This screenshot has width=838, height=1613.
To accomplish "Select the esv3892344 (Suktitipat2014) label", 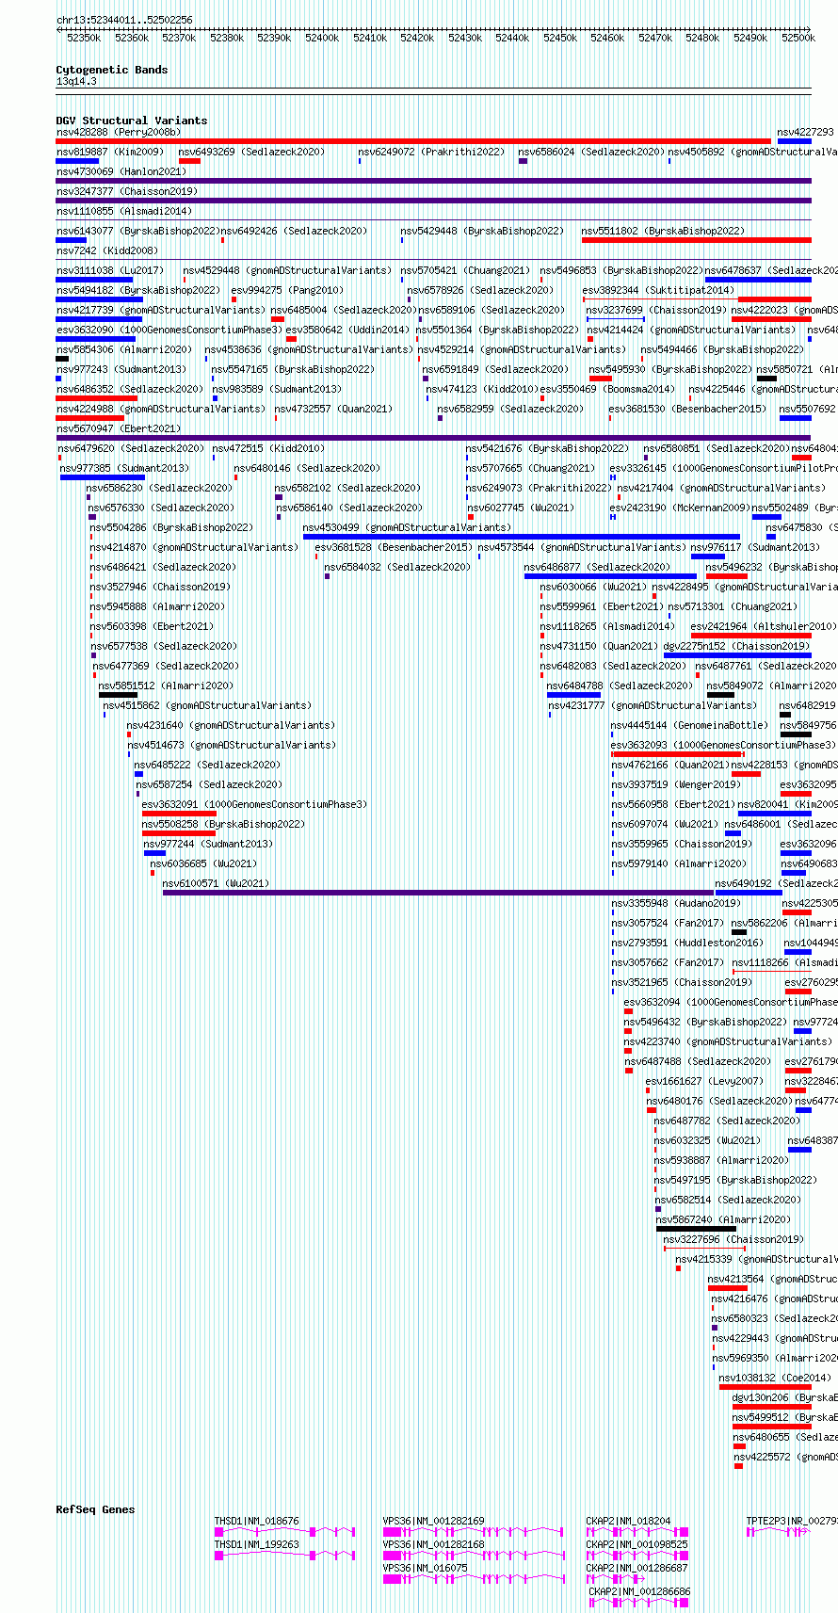I will point(658,290).
